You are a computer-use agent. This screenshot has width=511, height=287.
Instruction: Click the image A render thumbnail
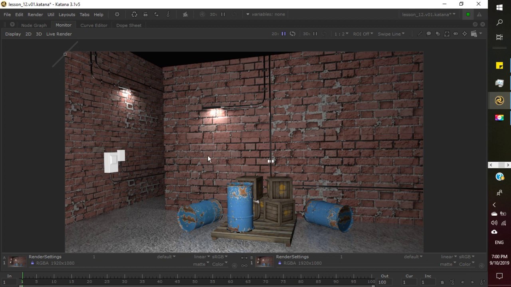[x=17, y=261]
